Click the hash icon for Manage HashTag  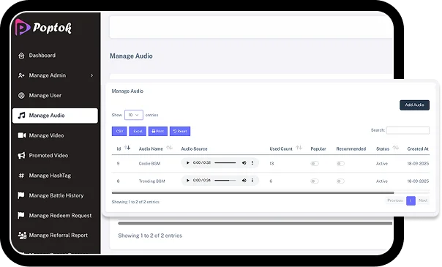[x=21, y=176]
